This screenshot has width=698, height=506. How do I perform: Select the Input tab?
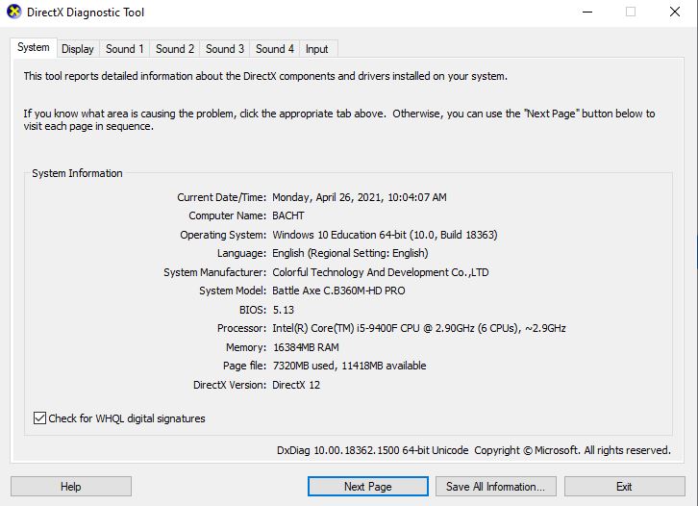click(316, 49)
